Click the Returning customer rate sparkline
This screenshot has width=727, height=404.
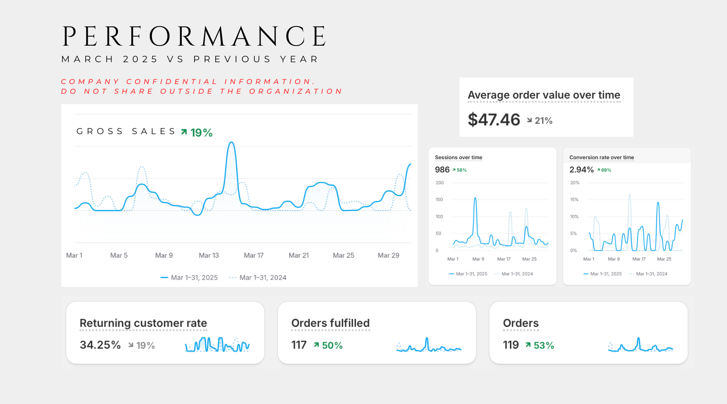coord(217,345)
